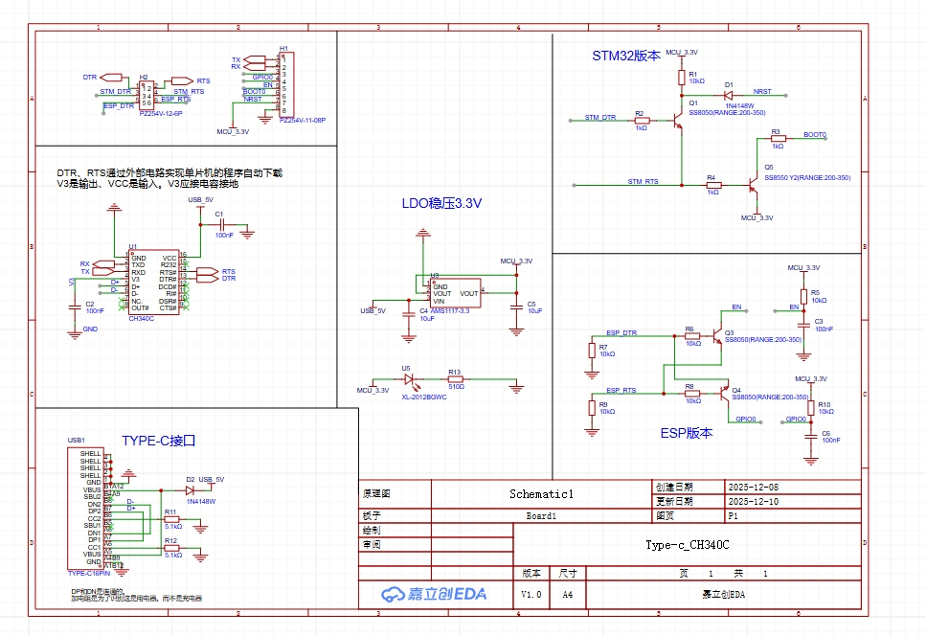Select the H2 PZ254V-12-6P header symbol
The height and width of the screenshot is (636, 926).
coord(147,96)
